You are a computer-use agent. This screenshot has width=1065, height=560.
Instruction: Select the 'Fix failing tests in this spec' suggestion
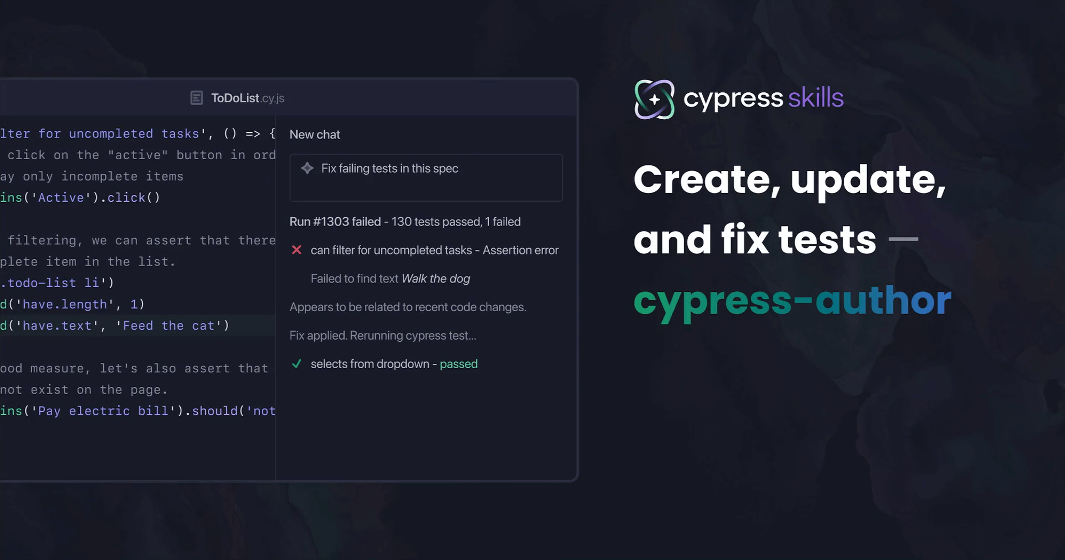[x=426, y=177]
